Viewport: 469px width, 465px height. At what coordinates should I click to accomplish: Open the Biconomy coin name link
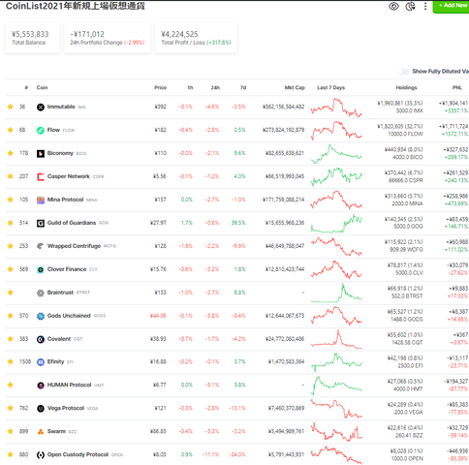(x=60, y=153)
